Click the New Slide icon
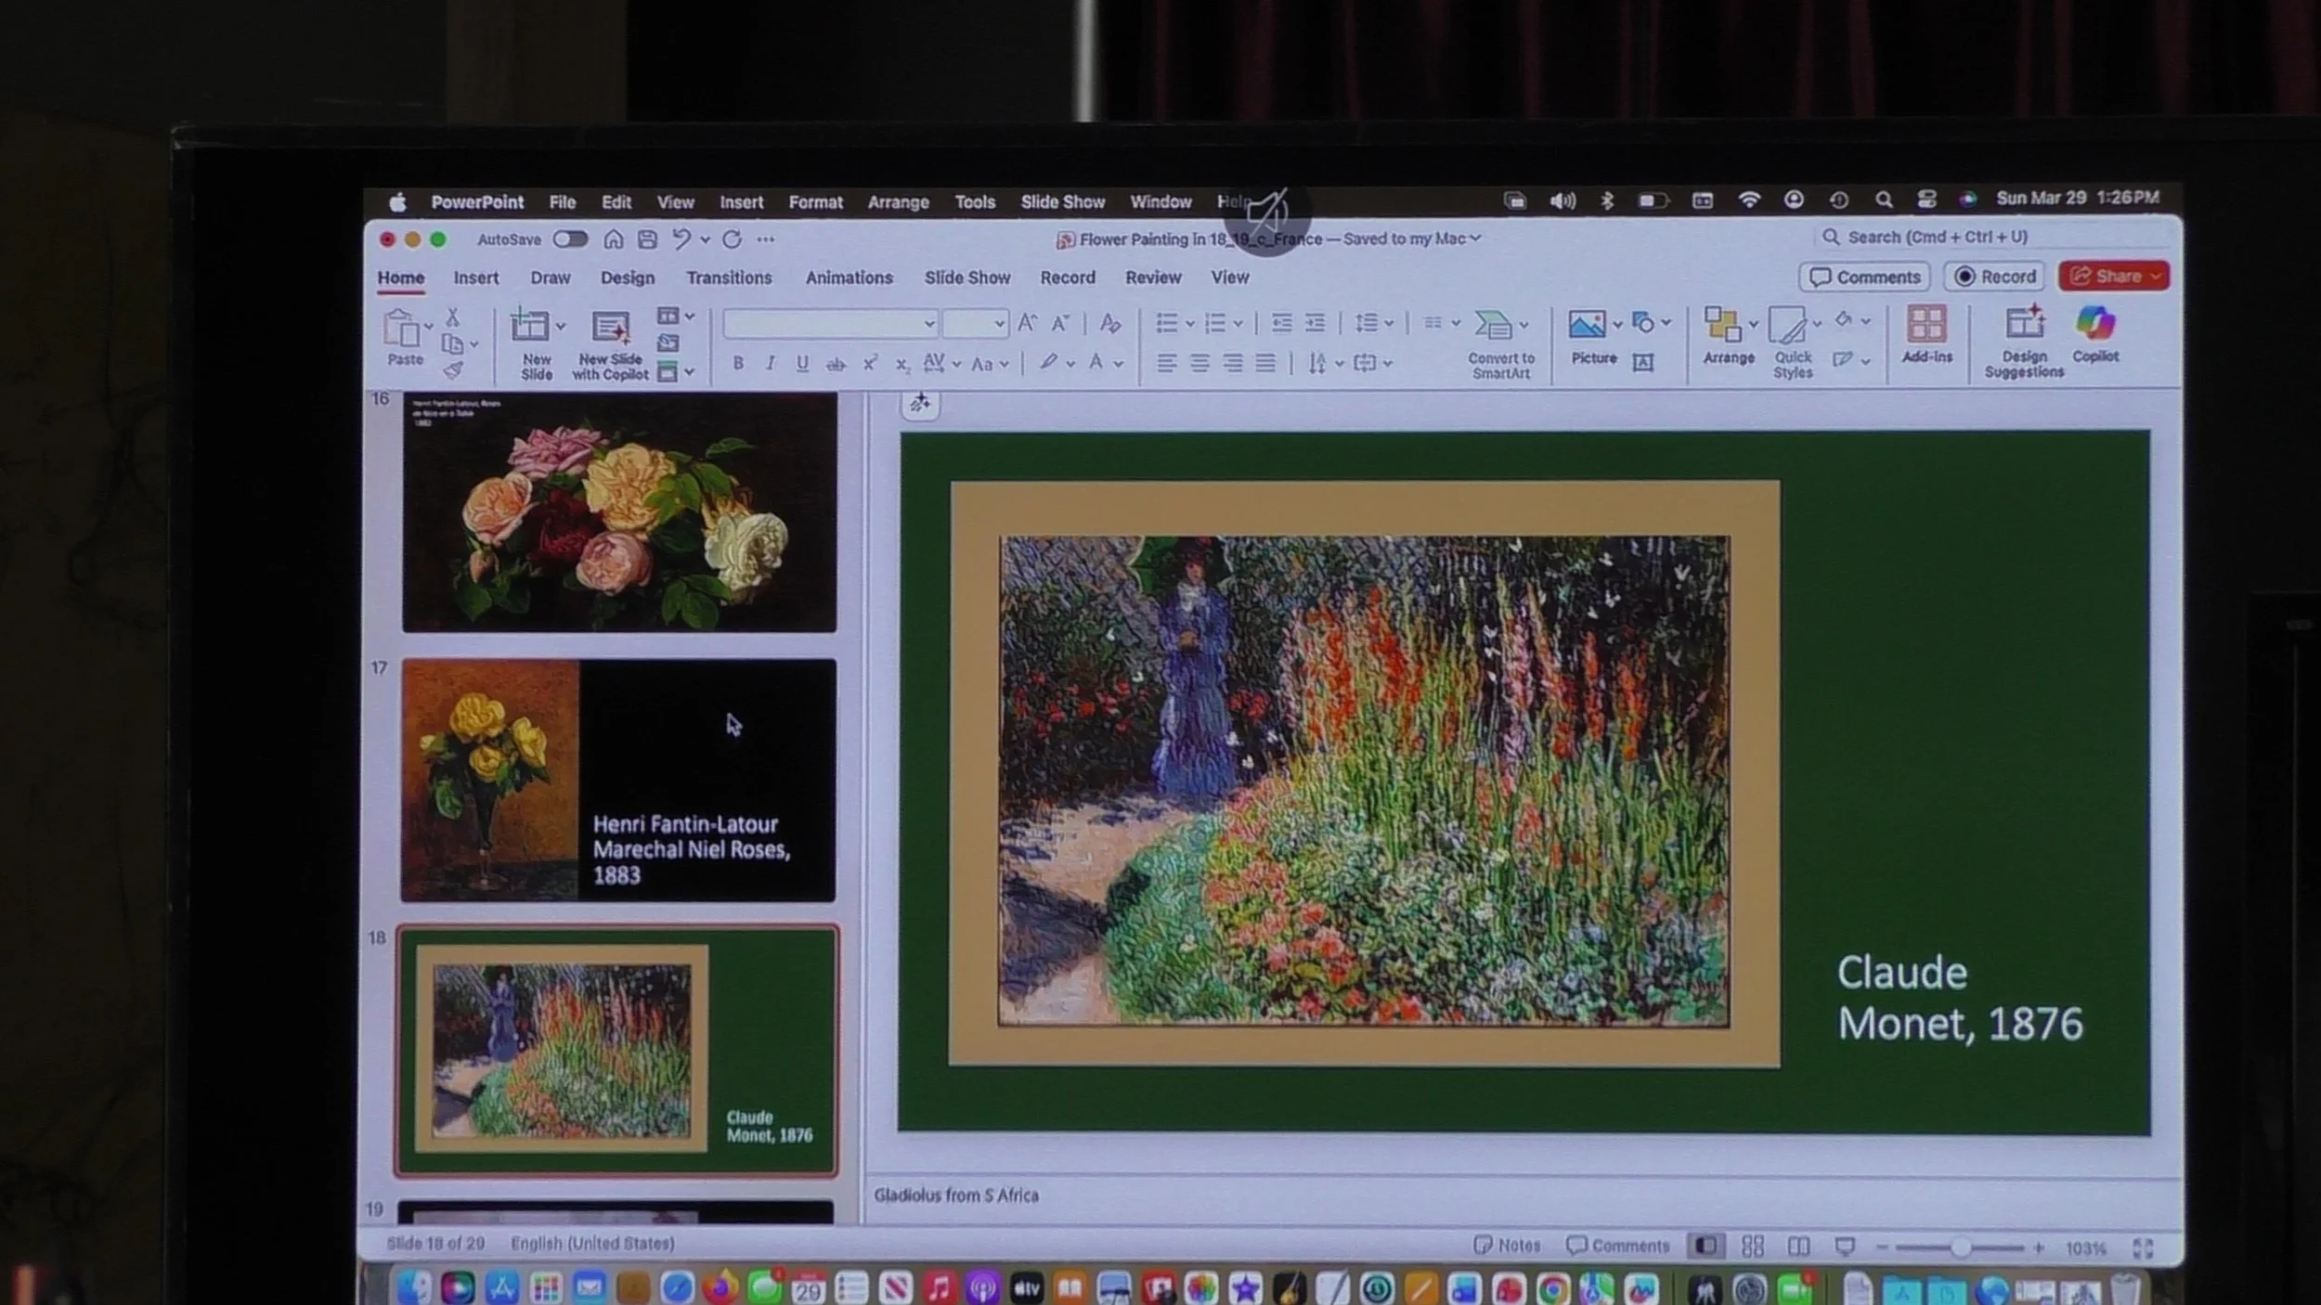The image size is (2321, 1305). [x=529, y=328]
